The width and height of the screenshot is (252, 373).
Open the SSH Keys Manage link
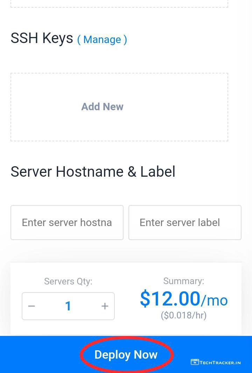(102, 40)
